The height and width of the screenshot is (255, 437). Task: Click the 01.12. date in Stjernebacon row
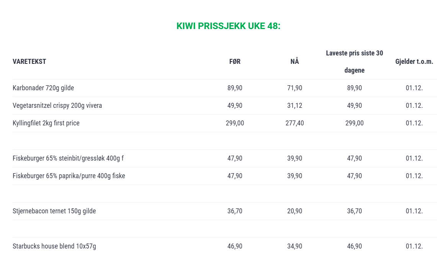[x=414, y=211]
